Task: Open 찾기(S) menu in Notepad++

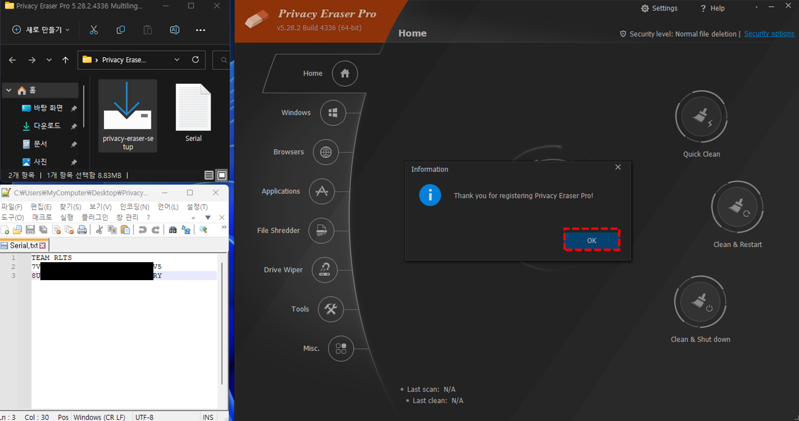Action: (70, 207)
